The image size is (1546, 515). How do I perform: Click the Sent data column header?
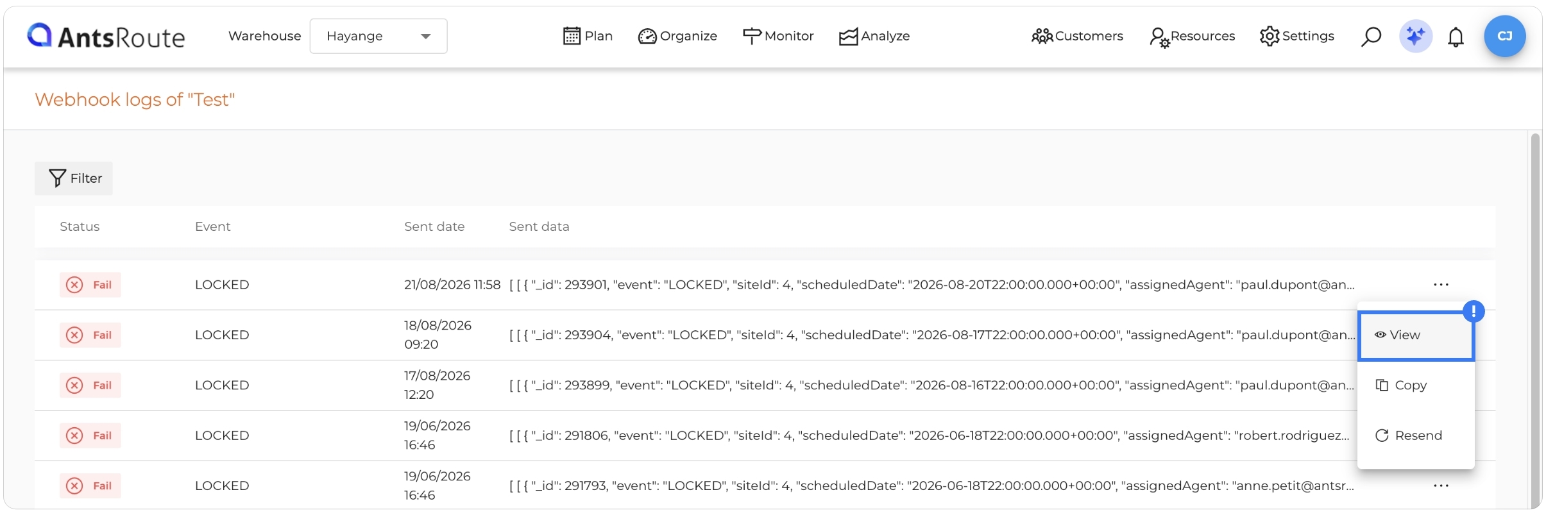coord(539,226)
